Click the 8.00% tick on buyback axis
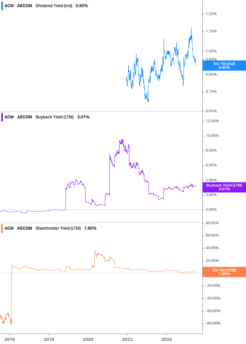This screenshot has height=344, width=246. (x=211, y=150)
